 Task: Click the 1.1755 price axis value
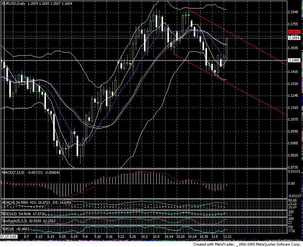coord(293,24)
